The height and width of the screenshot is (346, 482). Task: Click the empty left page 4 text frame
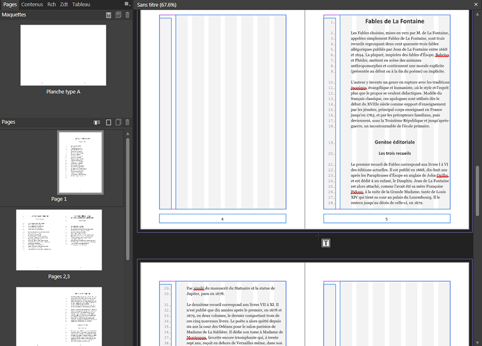(x=231, y=112)
